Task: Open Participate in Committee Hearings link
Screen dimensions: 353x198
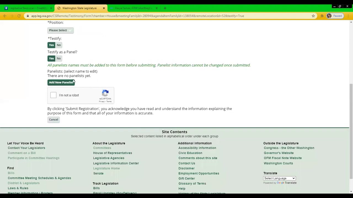Action: click(x=34, y=158)
